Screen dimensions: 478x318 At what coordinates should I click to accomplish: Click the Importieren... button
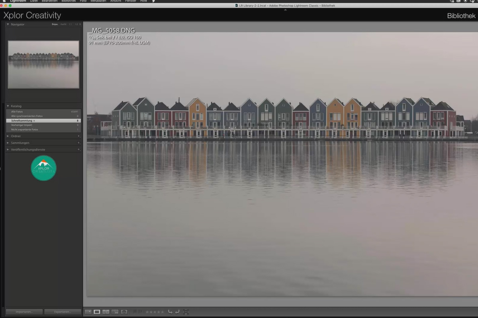[x=24, y=312]
